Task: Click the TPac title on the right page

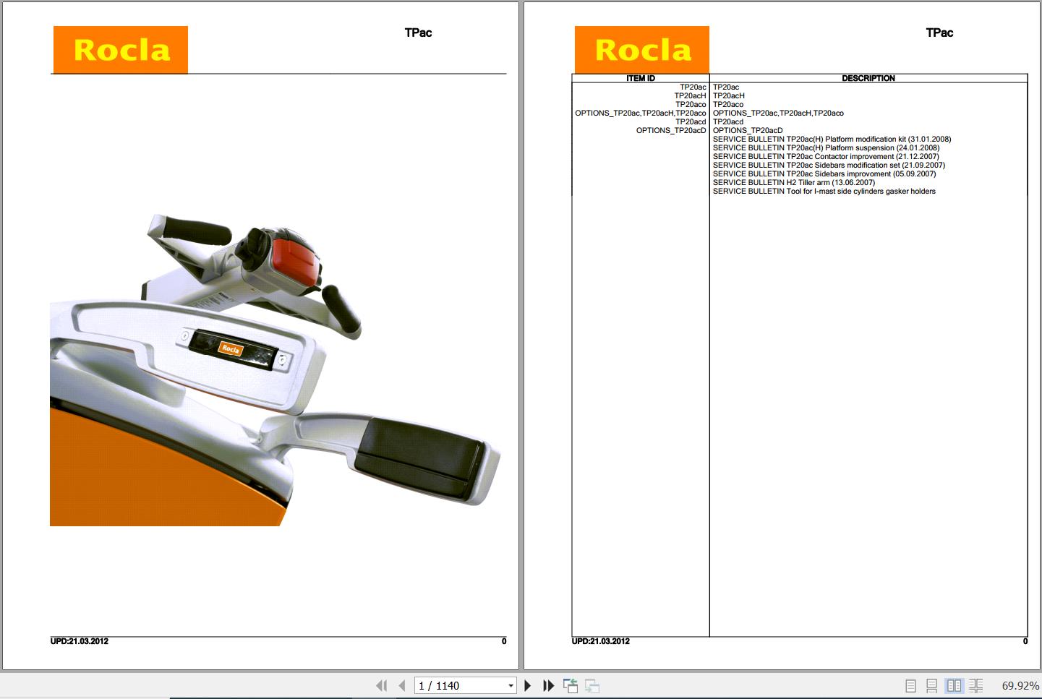Action: pos(940,33)
